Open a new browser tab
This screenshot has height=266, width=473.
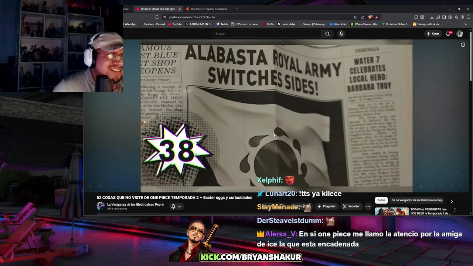237,9
